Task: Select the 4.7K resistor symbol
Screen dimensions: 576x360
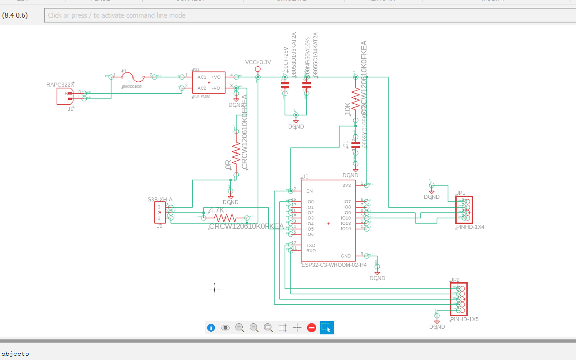Action: (x=225, y=218)
